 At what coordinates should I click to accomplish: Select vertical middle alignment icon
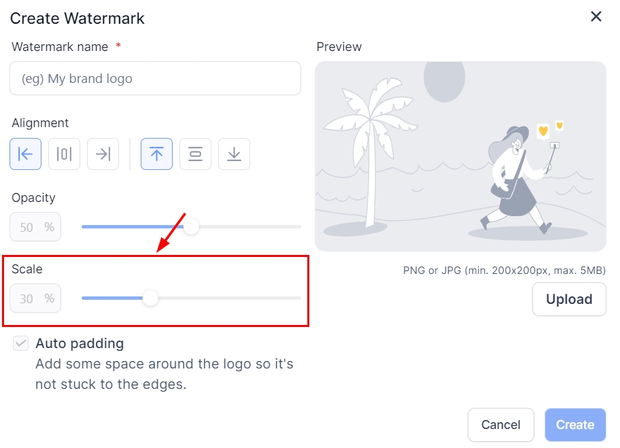195,154
